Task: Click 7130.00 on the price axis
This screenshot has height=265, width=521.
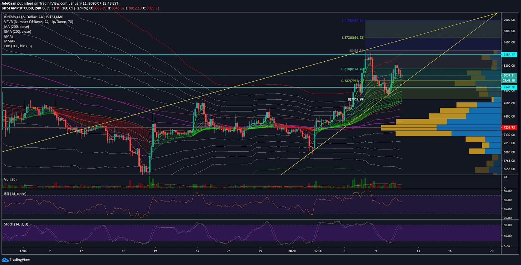Action: [x=509, y=135]
